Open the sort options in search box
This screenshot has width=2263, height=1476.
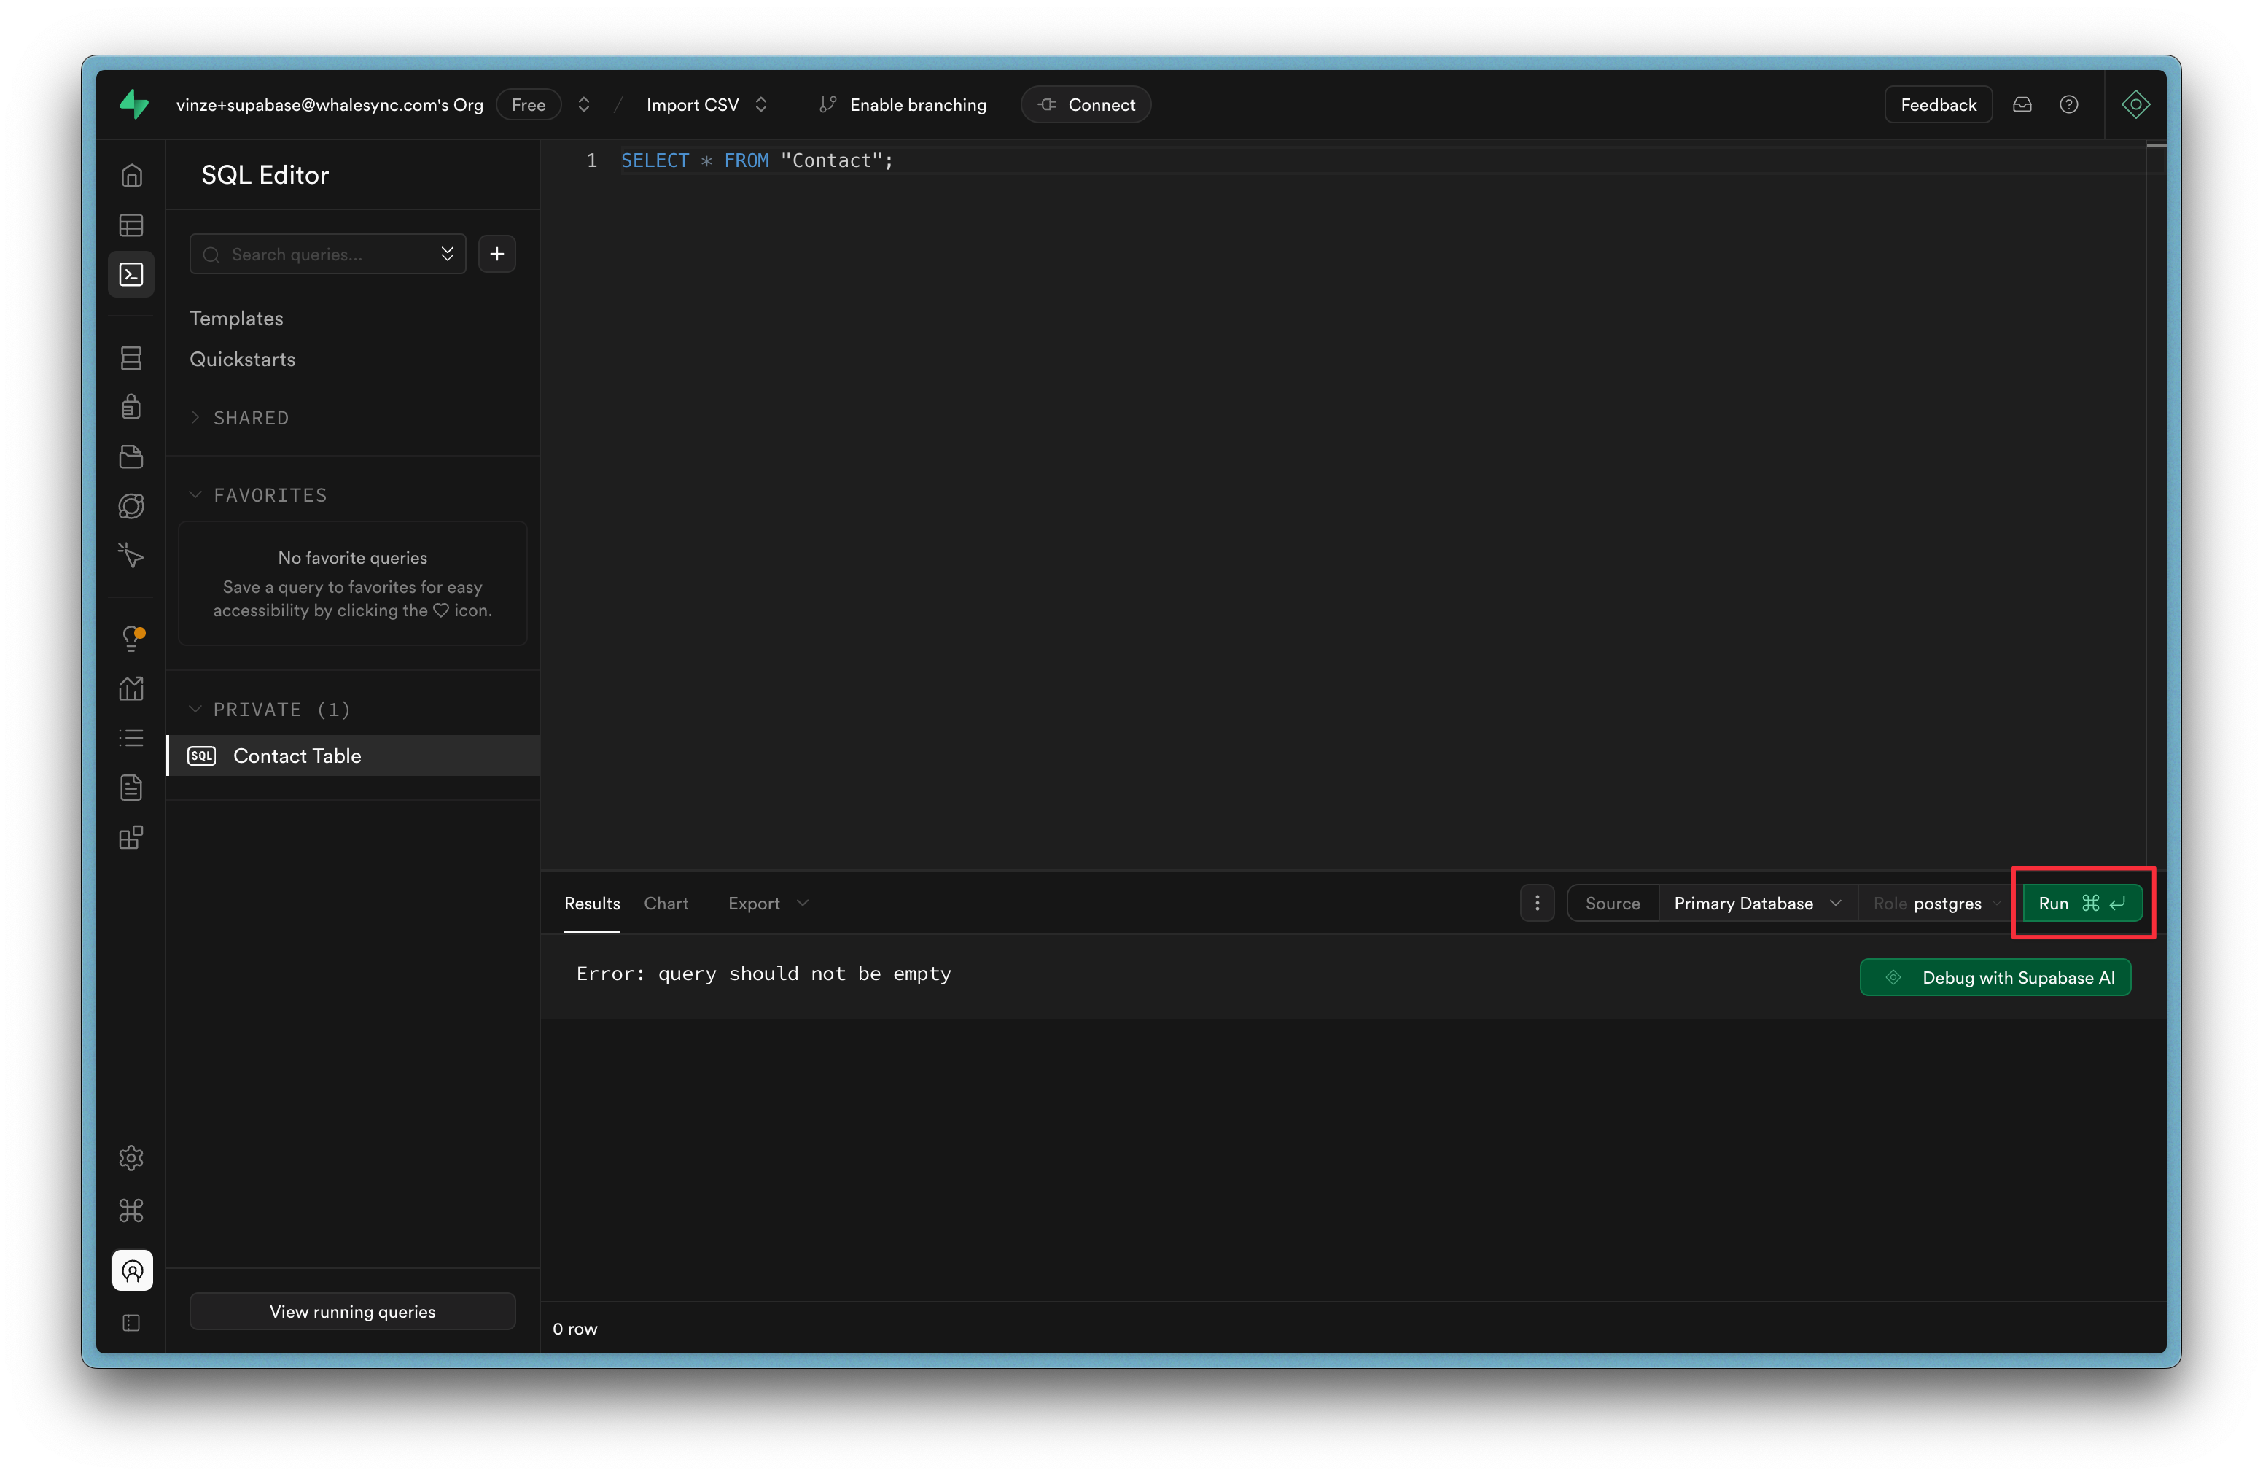pyautogui.click(x=447, y=254)
